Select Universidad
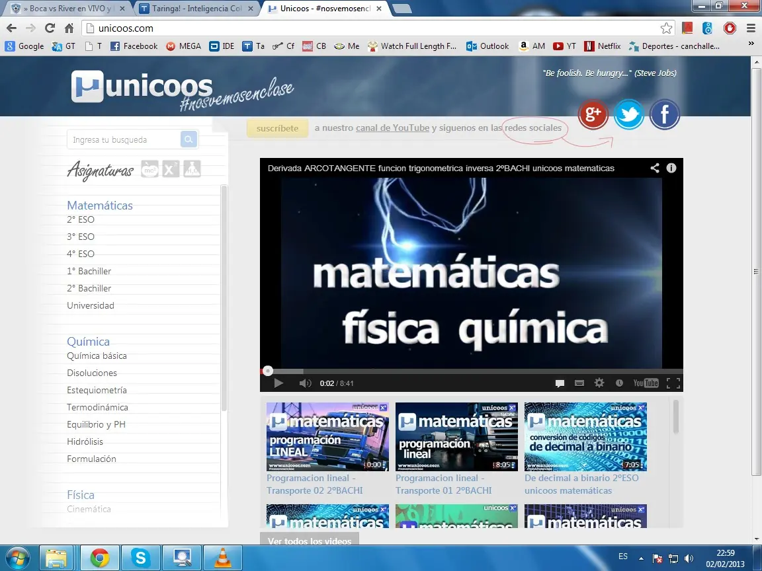This screenshot has height=571, width=762. click(x=91, y=305)
